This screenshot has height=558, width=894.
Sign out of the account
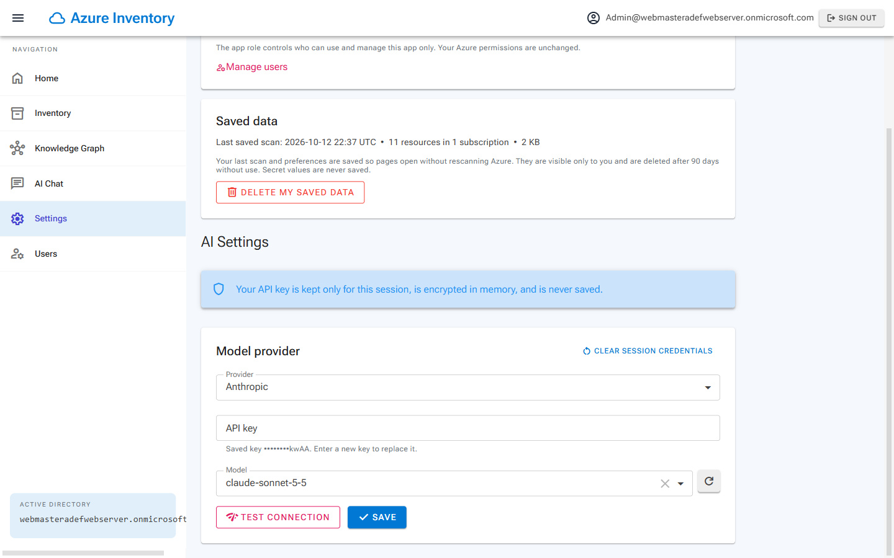point(851,18)
